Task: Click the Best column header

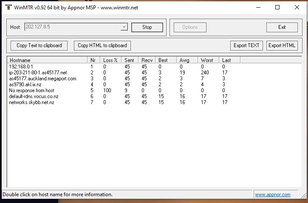Action: pyautogui.click(x=166, y=60)
